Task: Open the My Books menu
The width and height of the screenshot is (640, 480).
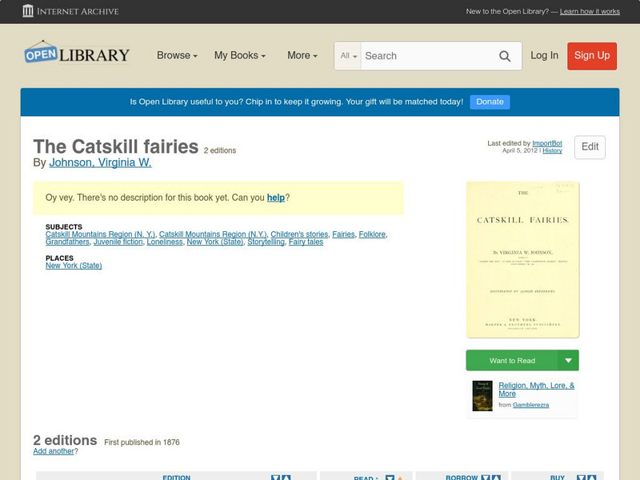Action: pos(240,55)
